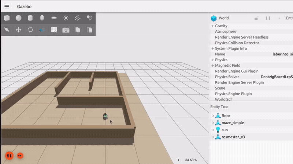Select Physics Collision Detector row
The height and width of the screenshot is (164, 293).
click(x=252, y=43)
